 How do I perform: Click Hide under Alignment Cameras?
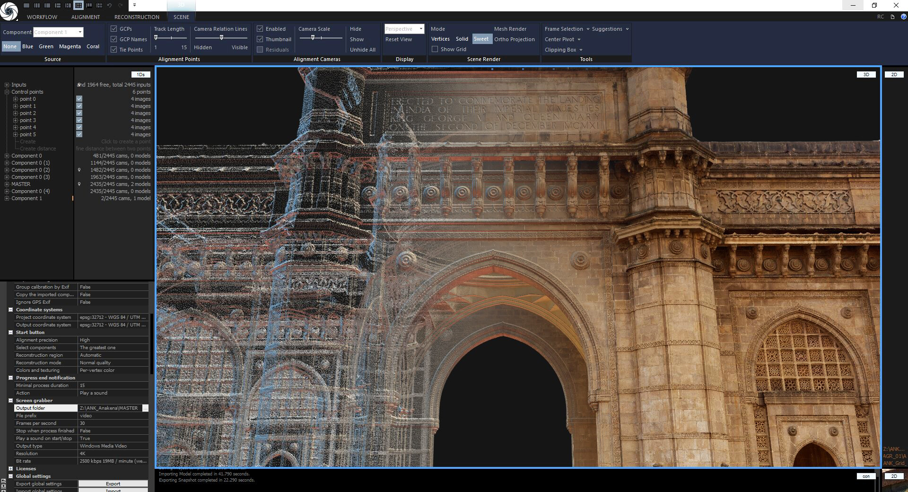[356, 29]
